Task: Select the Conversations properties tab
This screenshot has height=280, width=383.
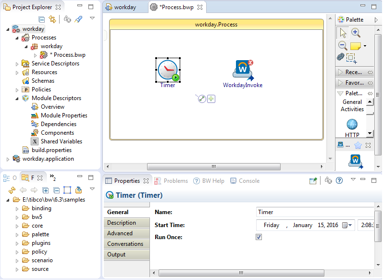Action: click(x=127, y=244)
